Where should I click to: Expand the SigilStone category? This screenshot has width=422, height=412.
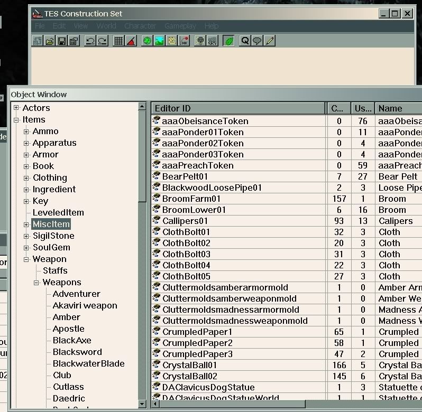click(x=26, y=236)
